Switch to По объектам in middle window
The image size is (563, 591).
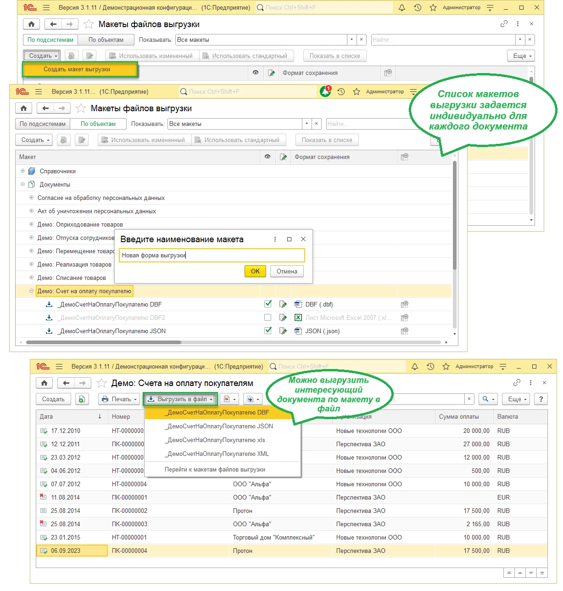point(98,124)
